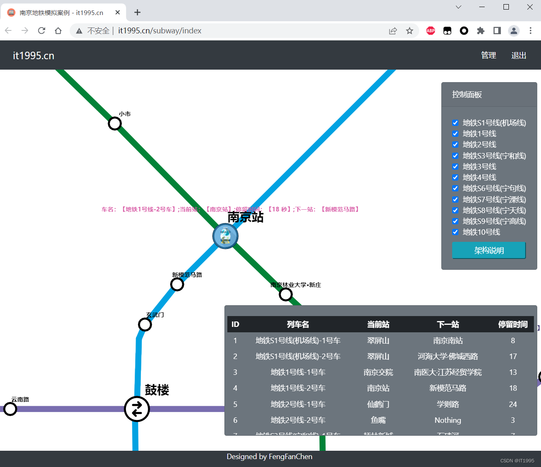Open the browser home page
The width and height of the screenshot is (541, 467).
click(x=58, y=30)
